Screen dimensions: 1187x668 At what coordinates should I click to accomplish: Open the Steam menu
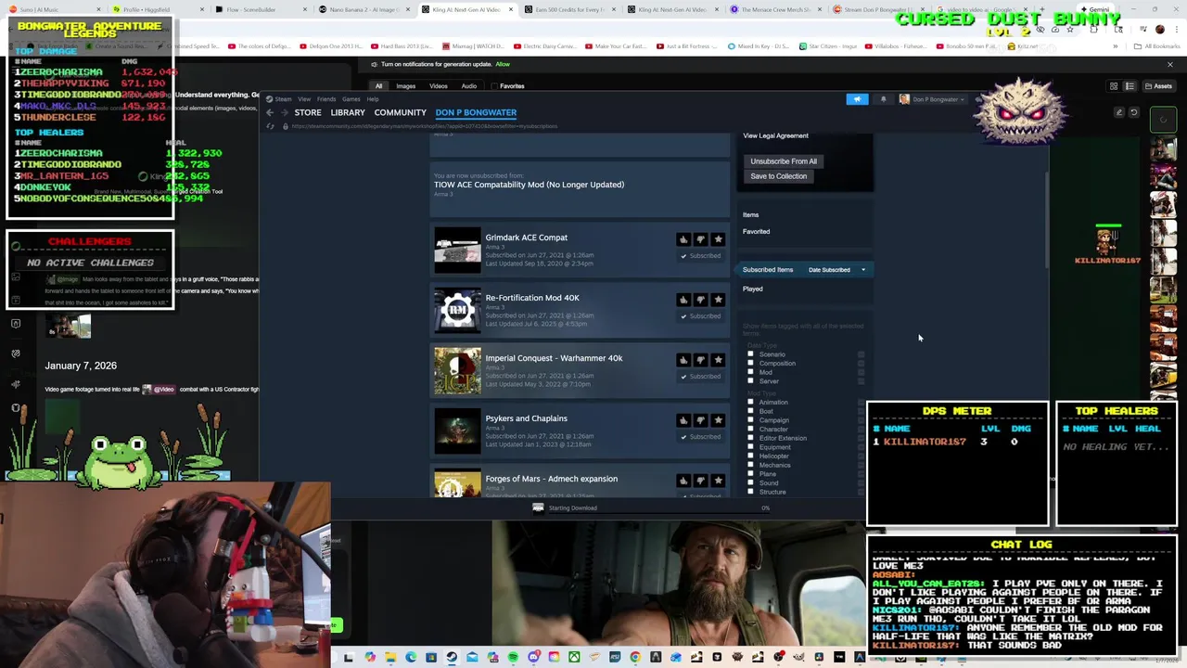click(x=279, y=99)
